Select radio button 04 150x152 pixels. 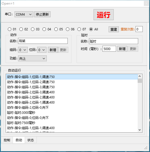click(x=44, y=29)
